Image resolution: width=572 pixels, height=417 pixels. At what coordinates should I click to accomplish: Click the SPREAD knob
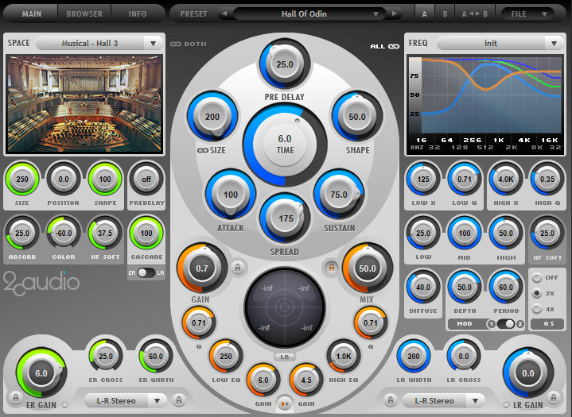[285, 218]
